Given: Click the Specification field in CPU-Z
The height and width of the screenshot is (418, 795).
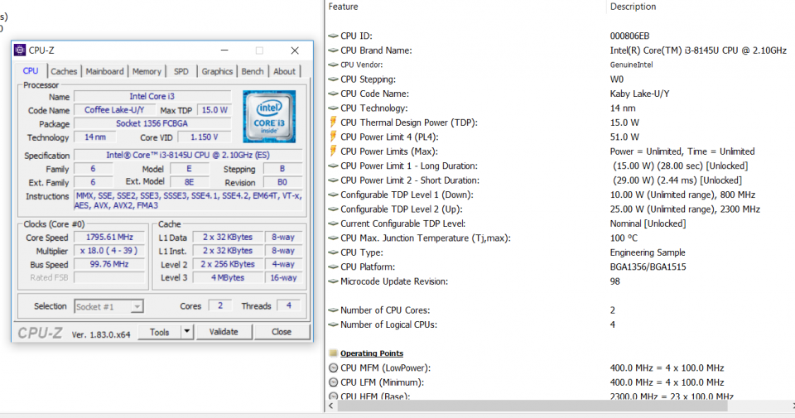Looking at the screenshot, I should click(x=188, y=155).
